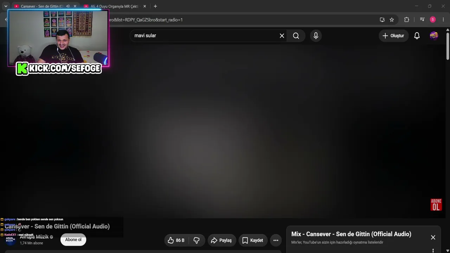Close the 'Cansever - Sen de Gittin' tab
Screen dimensions: 450x253
(75, 6)
